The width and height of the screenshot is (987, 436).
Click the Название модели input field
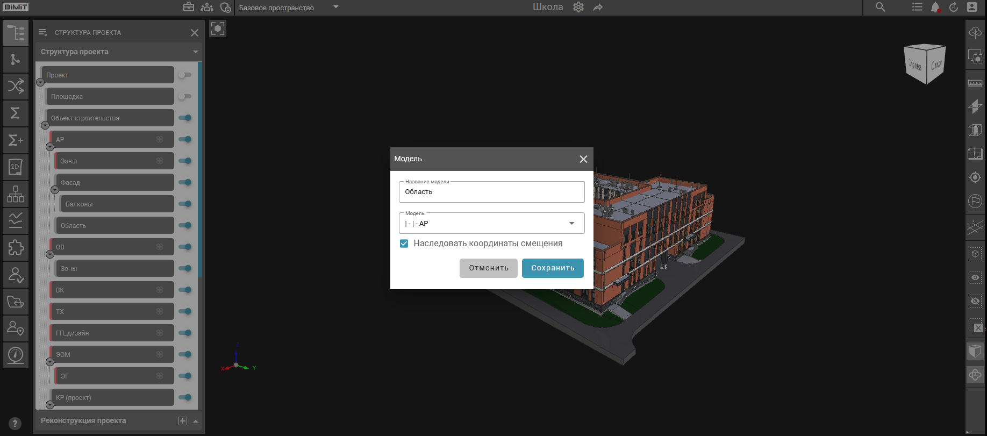point(491,192)
